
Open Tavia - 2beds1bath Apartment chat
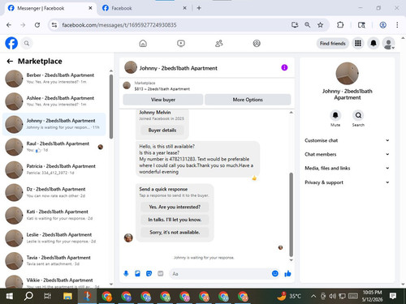(54, 260)
